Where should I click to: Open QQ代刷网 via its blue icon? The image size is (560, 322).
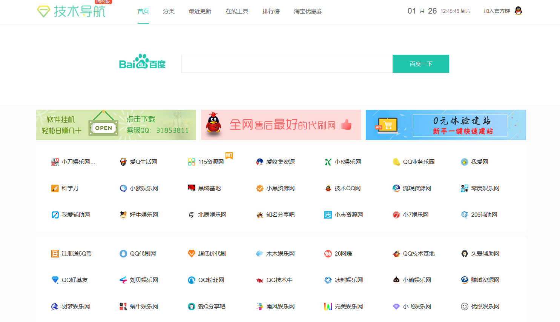coord(123,253)
